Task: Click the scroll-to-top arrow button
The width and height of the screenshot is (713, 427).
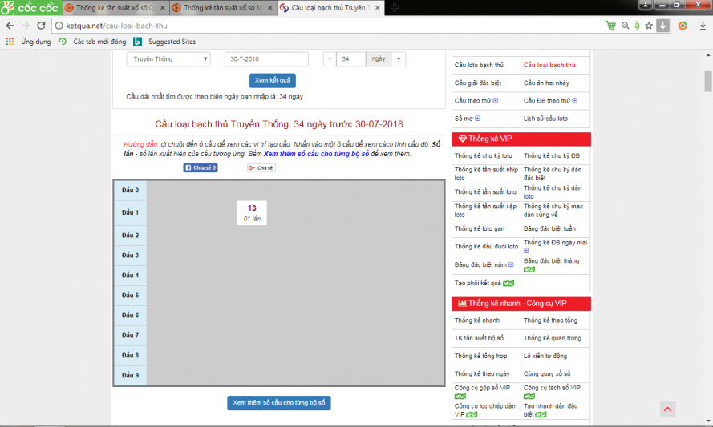Action: (x=668, y=409)
